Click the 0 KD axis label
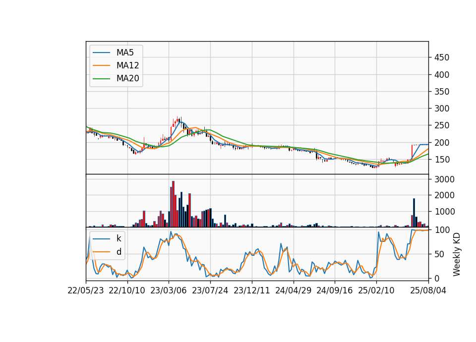 (437, 278)
